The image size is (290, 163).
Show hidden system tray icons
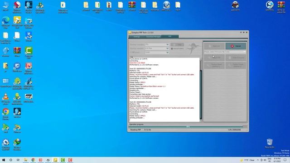(258, 160)
